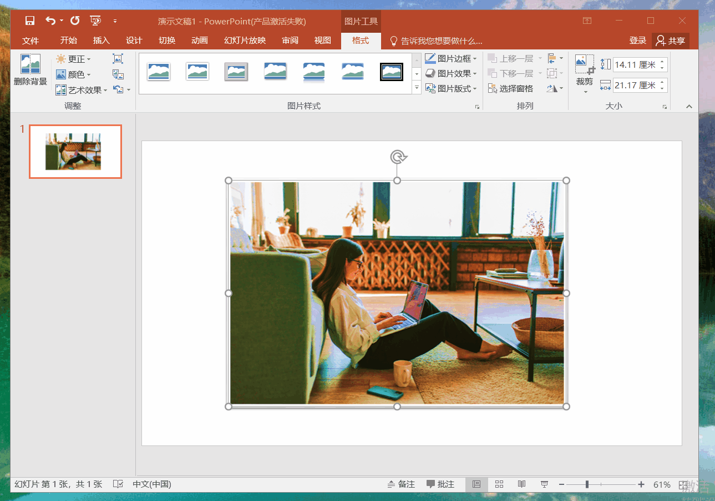Expand the 颜色 (Color) dropdown
715x501 pixels.
point(75,74)
